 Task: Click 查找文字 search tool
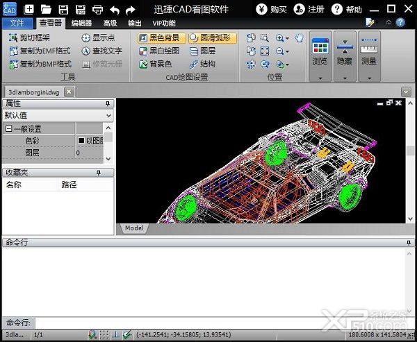[102, 51]
